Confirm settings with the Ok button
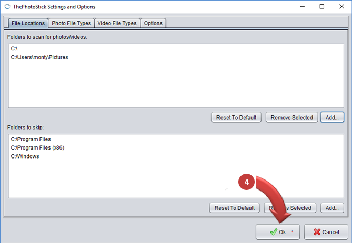This screenshot has width=352, height=243. 278,232
